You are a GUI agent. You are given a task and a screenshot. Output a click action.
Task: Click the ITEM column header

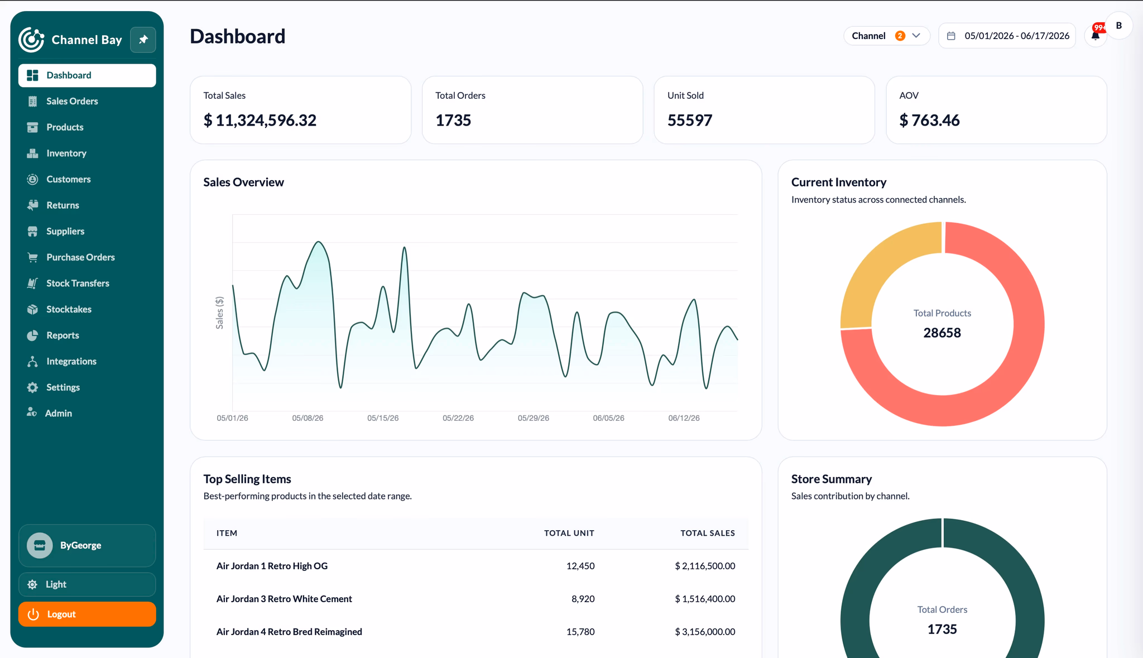tap(227, 533)
